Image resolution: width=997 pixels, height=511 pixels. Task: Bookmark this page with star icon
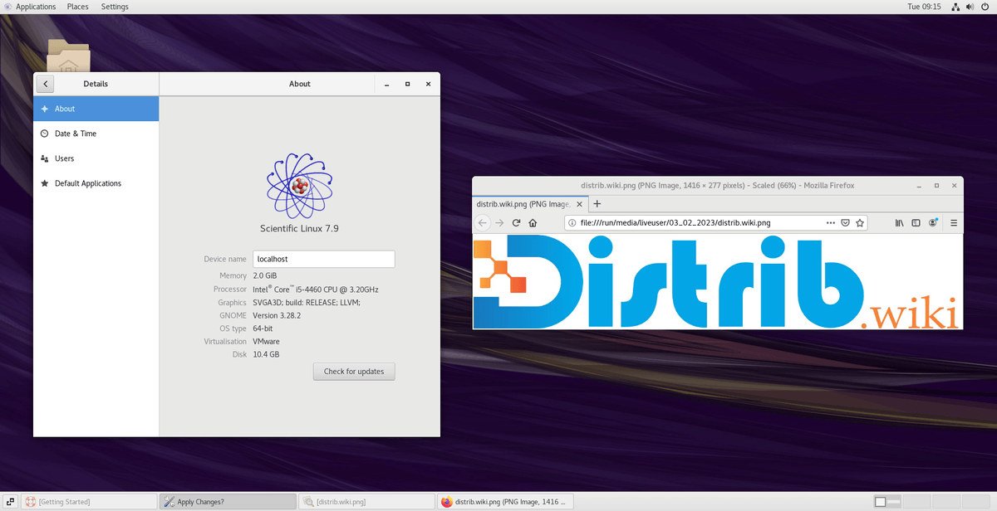click(860, 222)
